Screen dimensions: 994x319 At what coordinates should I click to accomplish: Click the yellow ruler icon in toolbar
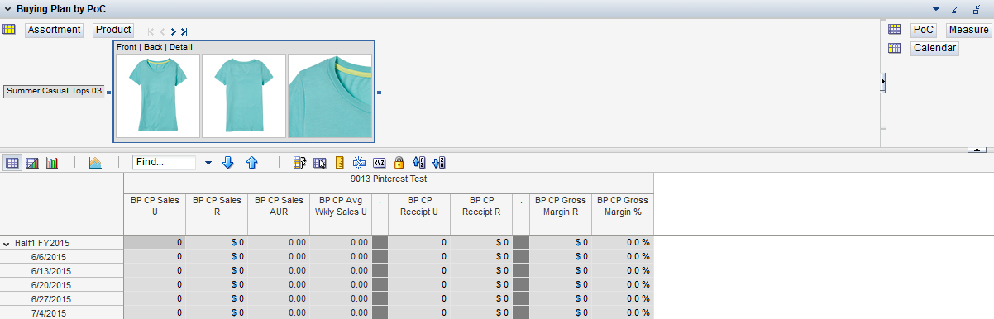pos(340,163)
